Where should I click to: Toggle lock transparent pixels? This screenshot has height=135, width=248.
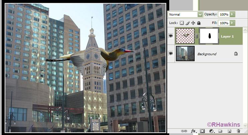click(182, 23)
